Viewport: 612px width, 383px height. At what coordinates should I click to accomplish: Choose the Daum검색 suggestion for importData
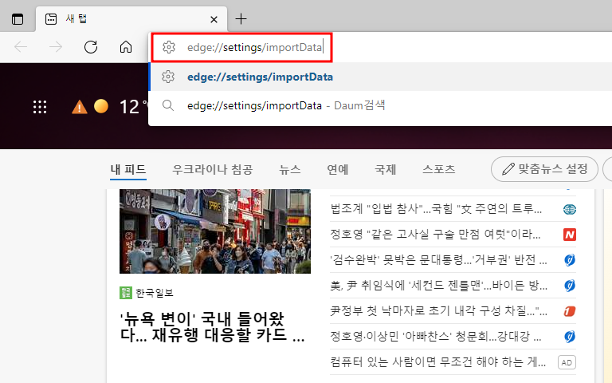(x=380, y=105)
